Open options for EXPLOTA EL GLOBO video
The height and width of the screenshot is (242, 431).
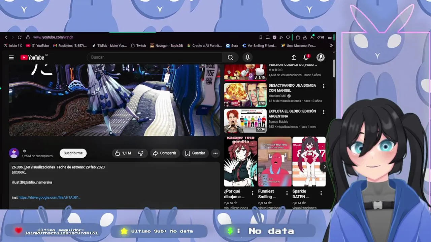pyautogui.click(x=324, y=112)
